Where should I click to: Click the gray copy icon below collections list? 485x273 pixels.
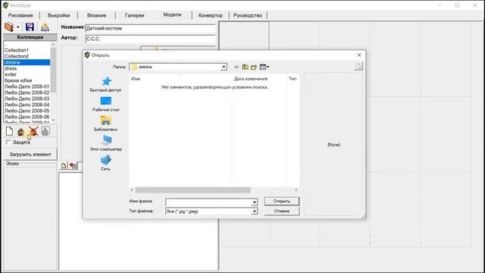pos(45,131)
